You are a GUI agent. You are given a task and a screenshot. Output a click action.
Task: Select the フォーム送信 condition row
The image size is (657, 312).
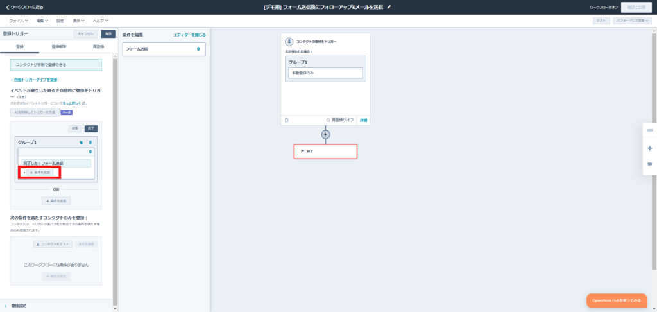[164, 49]
